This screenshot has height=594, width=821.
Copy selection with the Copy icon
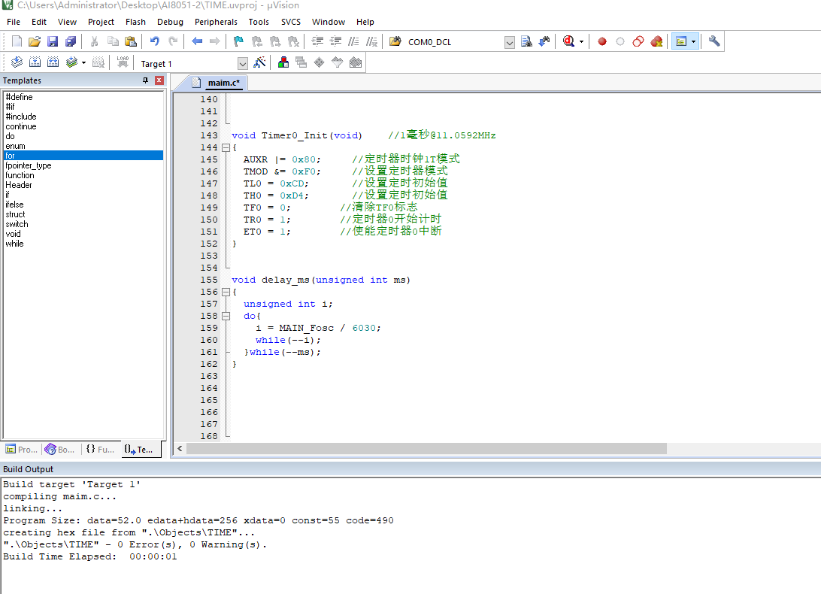click(x=113, y=41)
